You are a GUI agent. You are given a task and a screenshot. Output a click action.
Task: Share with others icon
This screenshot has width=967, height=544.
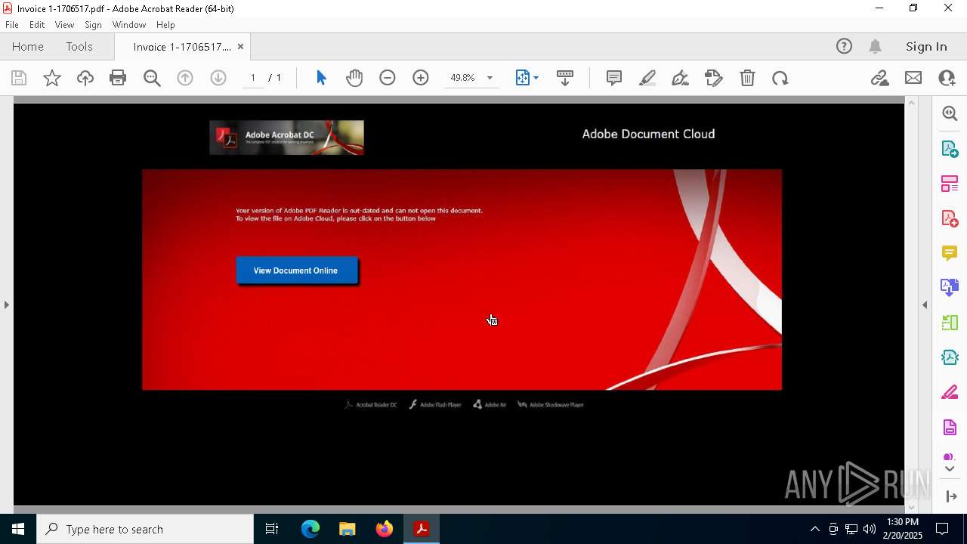pyautogui.click(x=947, y=78)
